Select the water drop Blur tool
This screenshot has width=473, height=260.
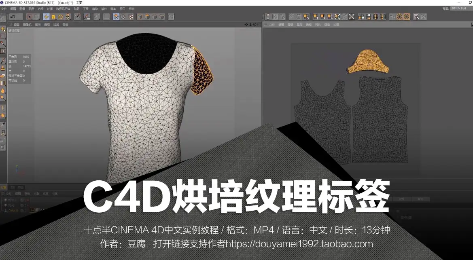[3, 91]
